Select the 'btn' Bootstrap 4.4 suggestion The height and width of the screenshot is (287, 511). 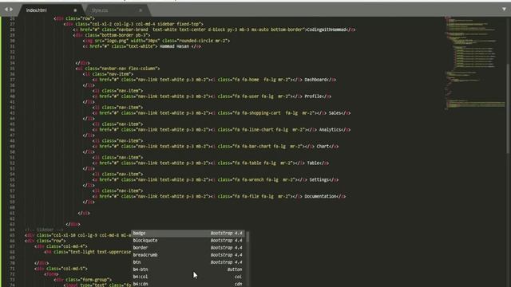tap(188, 262)
